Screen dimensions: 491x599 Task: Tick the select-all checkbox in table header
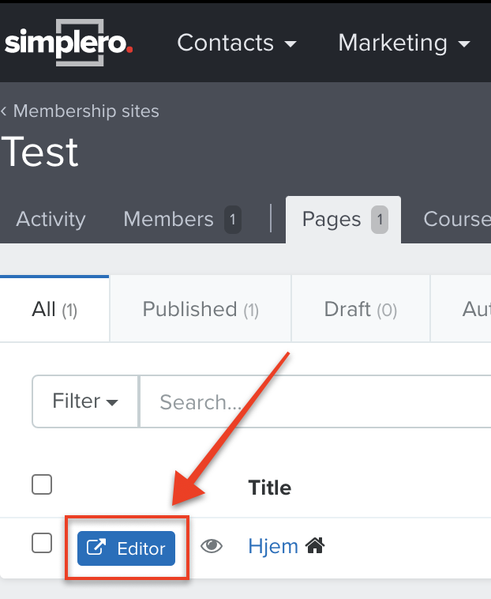click(42, 484)
